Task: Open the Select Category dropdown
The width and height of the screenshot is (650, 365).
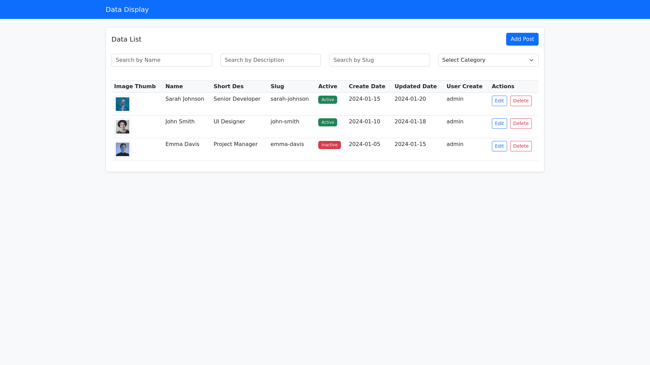Action: tap(488, 60)
